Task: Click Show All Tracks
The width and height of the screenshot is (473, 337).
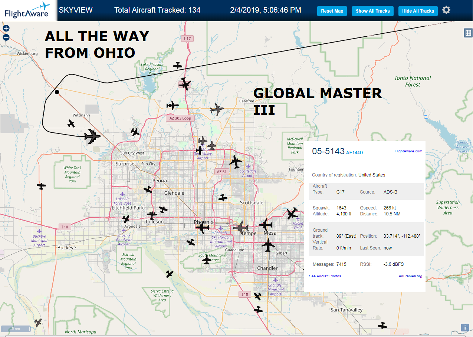Action: point(373,11)
